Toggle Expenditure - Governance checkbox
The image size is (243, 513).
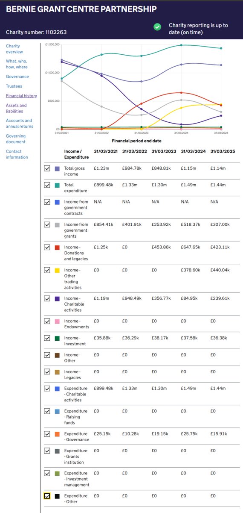coord(47,434)
